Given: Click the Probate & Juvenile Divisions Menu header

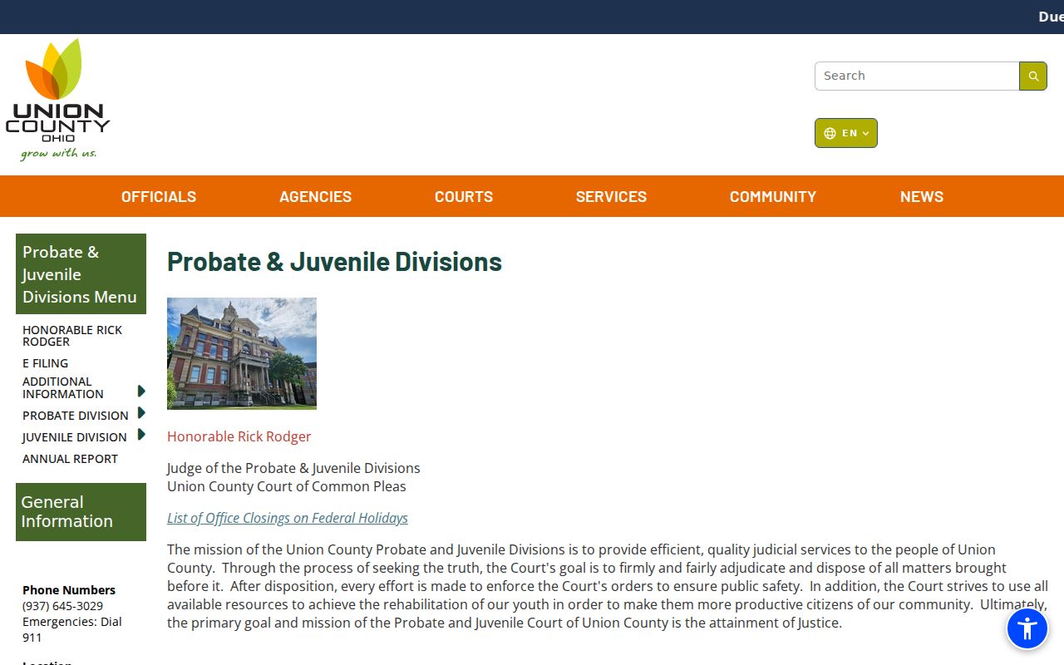Looking at the screenshot, I should 81,274.
